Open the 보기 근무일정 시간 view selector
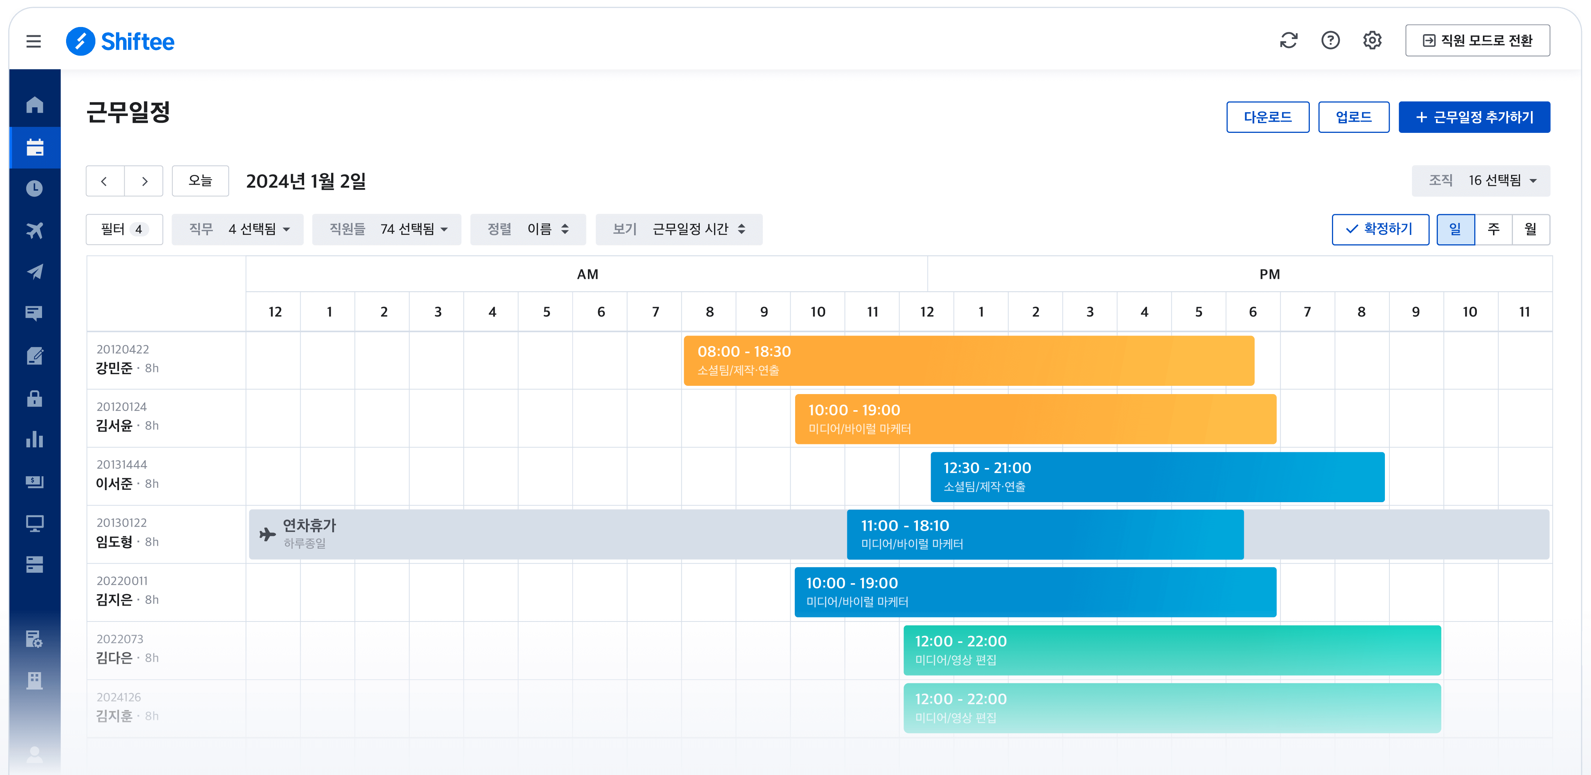The height and width of the screenshot is (775, 1591). pyautogui.click(x=679, y=230)
